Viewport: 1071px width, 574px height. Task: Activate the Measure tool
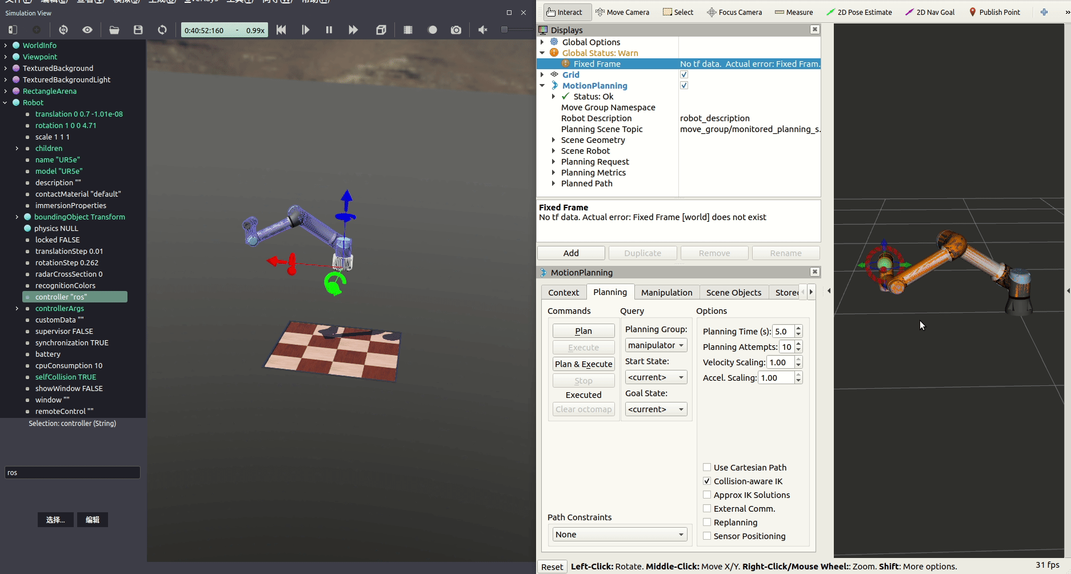coord(794,12)
